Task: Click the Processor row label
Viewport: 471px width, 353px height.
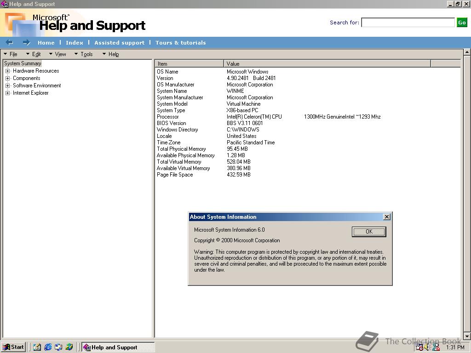Action: tap(167, 117)
